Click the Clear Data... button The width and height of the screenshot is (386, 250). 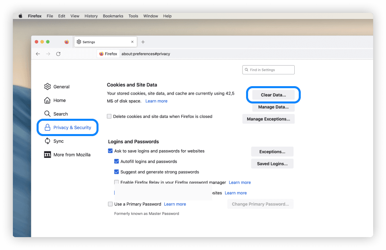pos(273,95)
